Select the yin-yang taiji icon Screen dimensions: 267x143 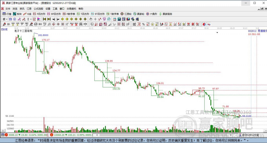click(x=204, y=24)
